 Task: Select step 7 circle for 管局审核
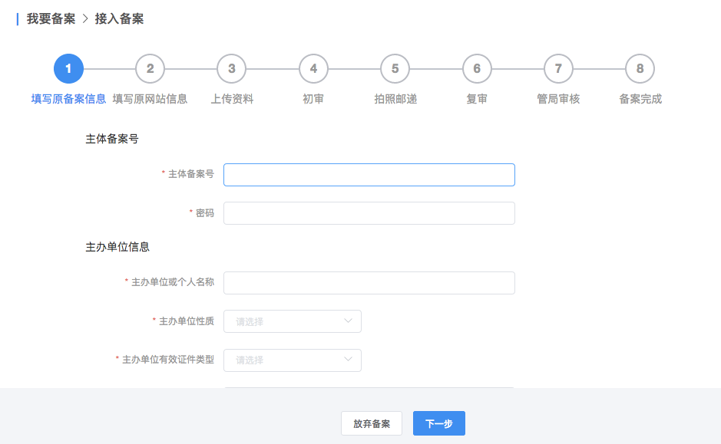[558, 69]
